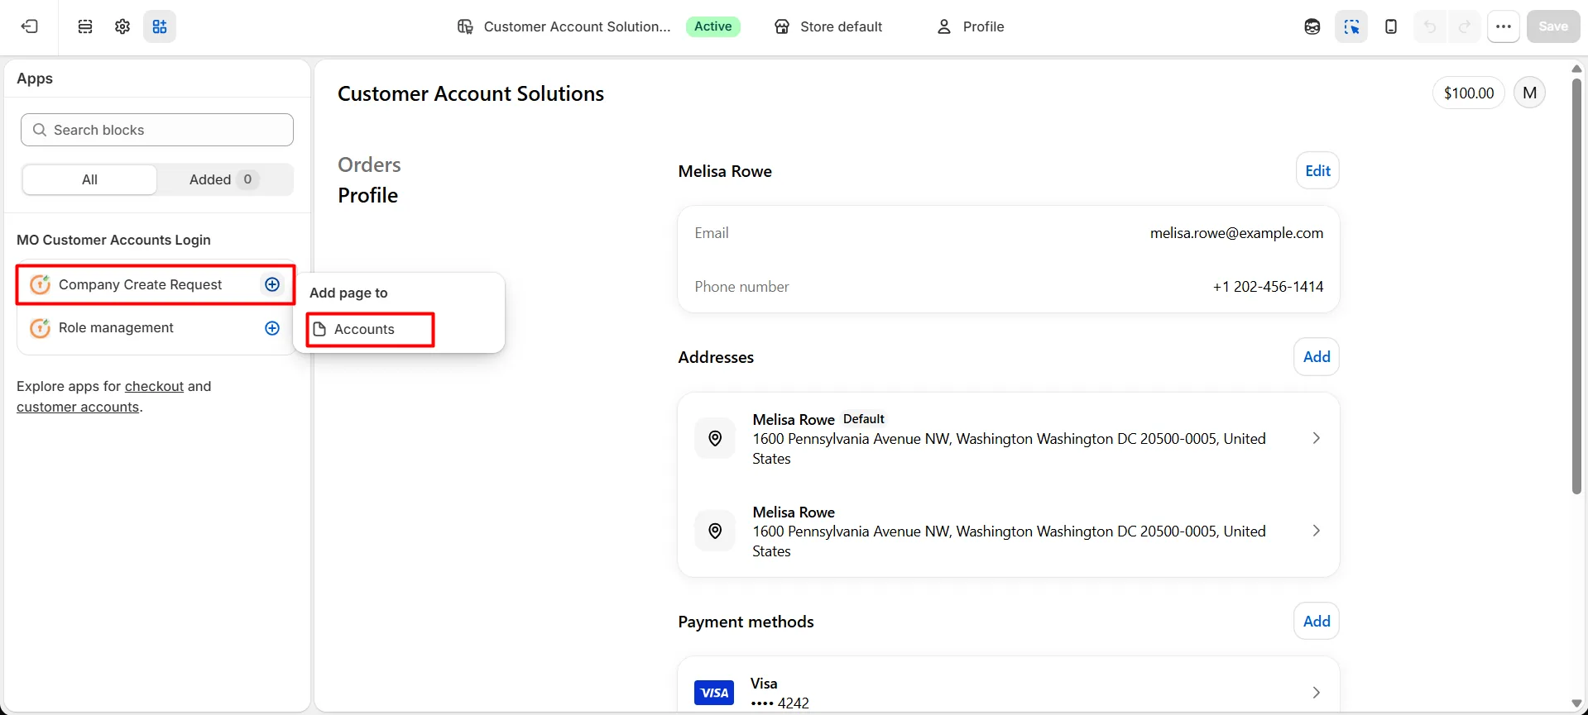Follow the customer accounts link
1588x715 pixels.
click(x=78, y=407)
